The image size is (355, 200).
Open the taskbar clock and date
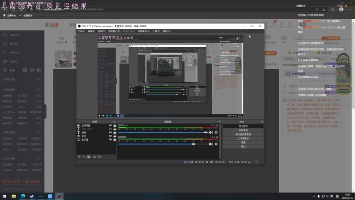click(347, 196)
